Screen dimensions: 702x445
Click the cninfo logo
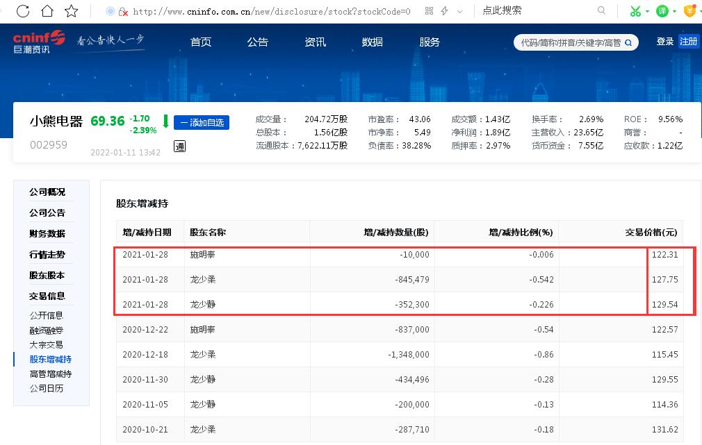[x=39, y=42]
